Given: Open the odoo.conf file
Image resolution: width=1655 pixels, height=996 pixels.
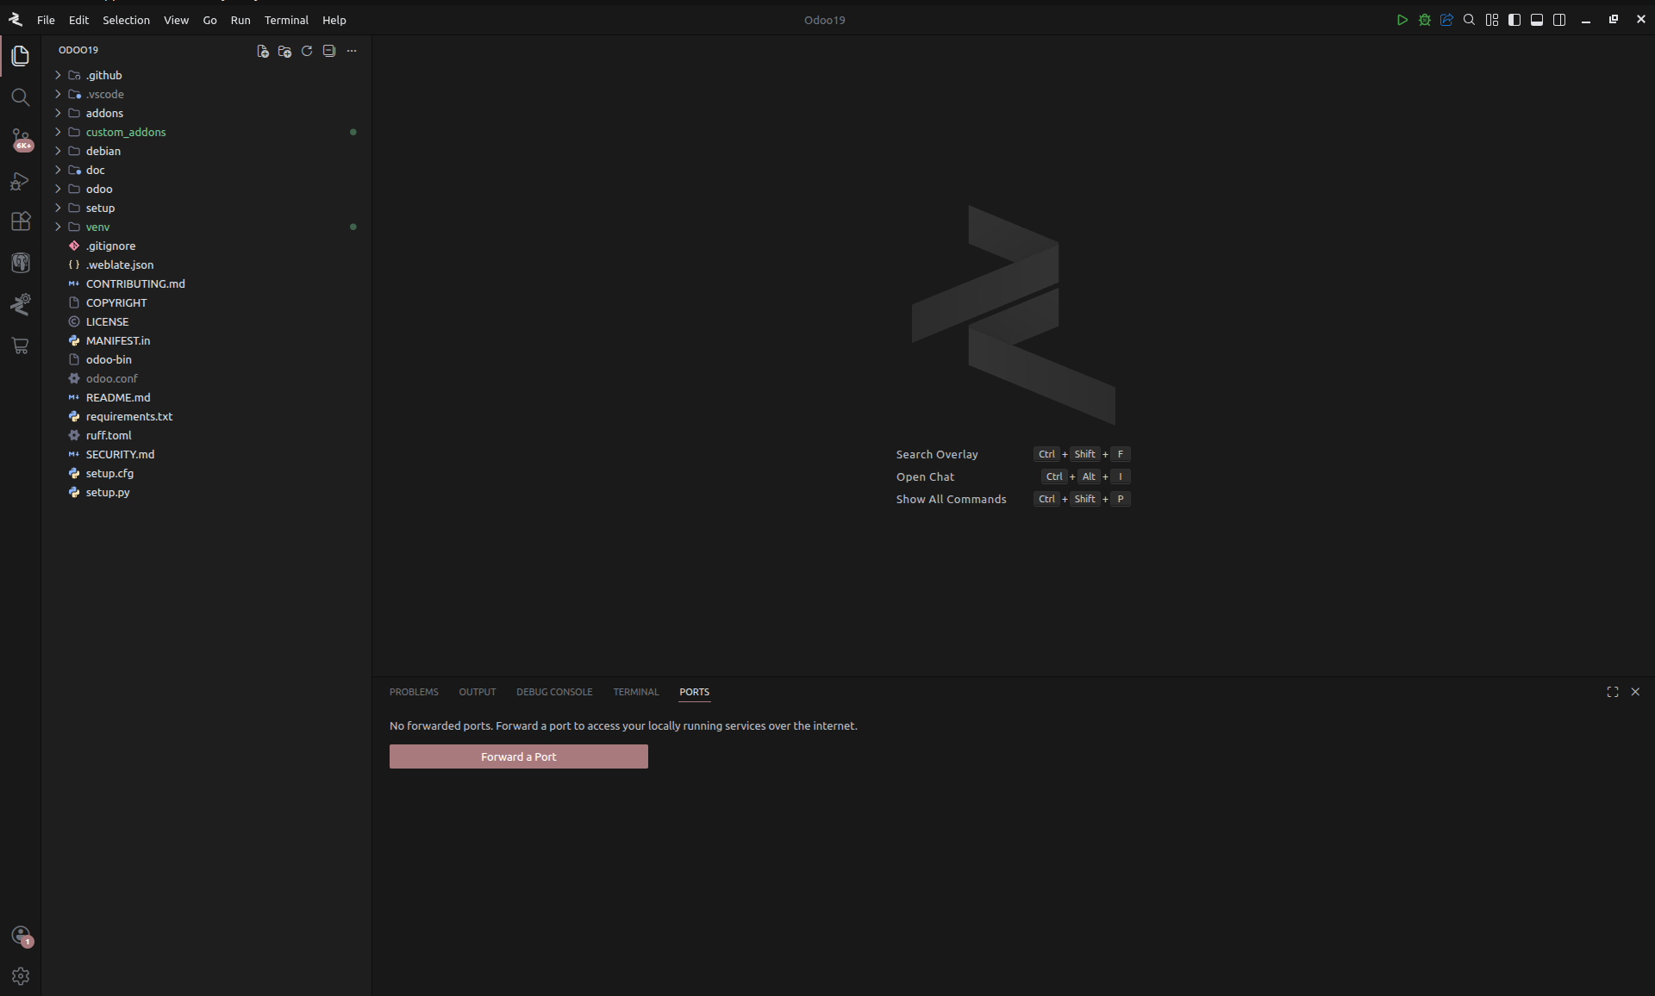Looking at the screenshot, I should coord(207,378).
